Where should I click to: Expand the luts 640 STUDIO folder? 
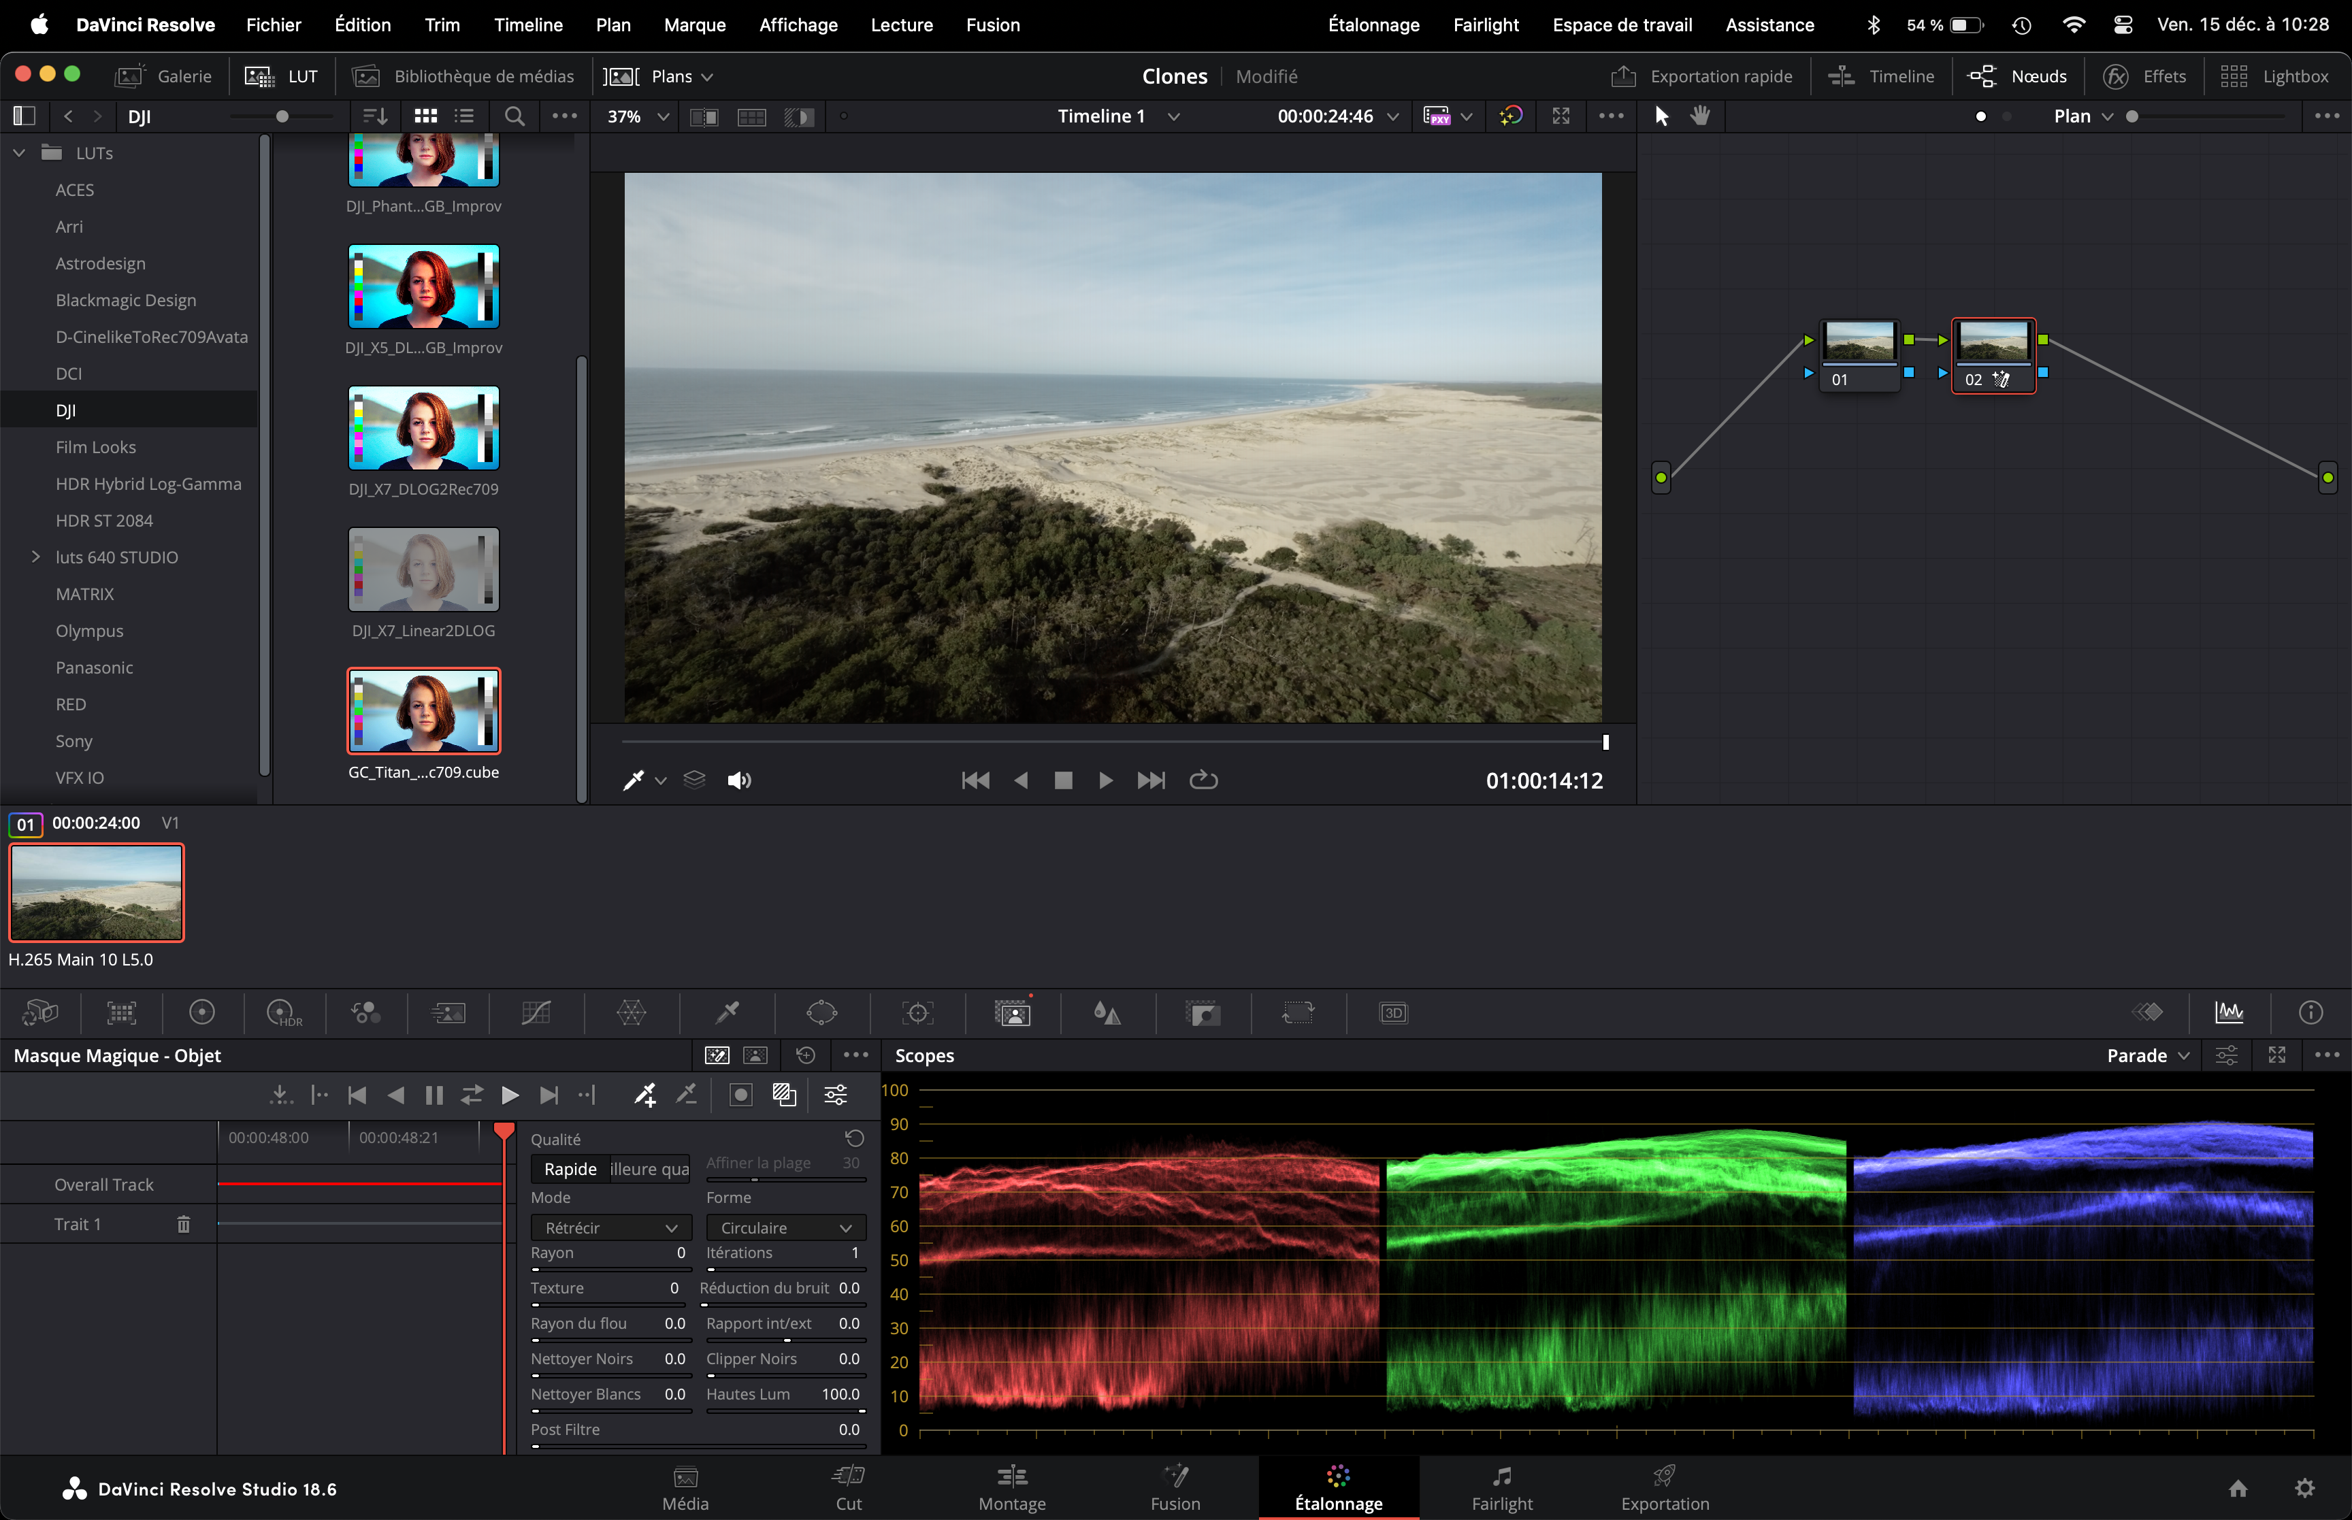point(35,557)
